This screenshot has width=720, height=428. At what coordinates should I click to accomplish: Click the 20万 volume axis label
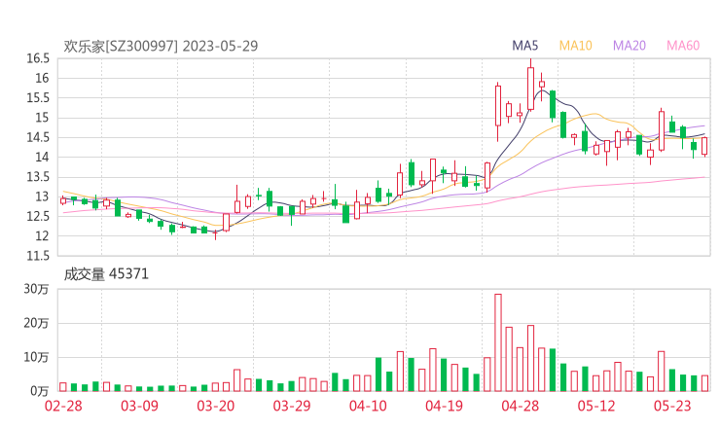(x=37, y=323)
